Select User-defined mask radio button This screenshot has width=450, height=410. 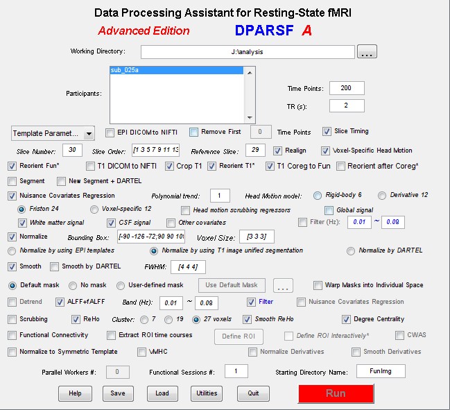pos(121,286)
